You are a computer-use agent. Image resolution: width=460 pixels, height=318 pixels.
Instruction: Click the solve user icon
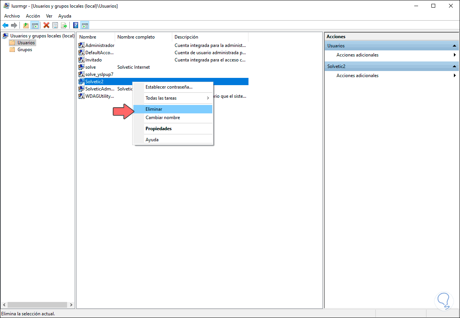pos(81,67)
